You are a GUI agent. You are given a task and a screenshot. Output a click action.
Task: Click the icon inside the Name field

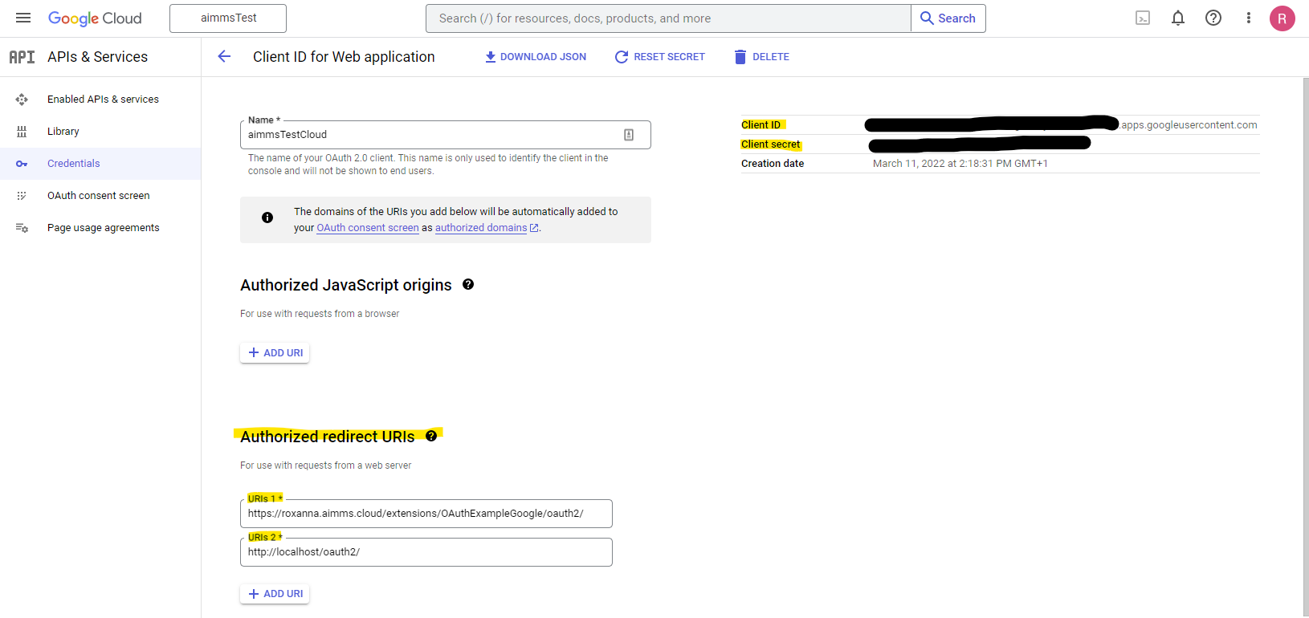click(x=629, y=135)
